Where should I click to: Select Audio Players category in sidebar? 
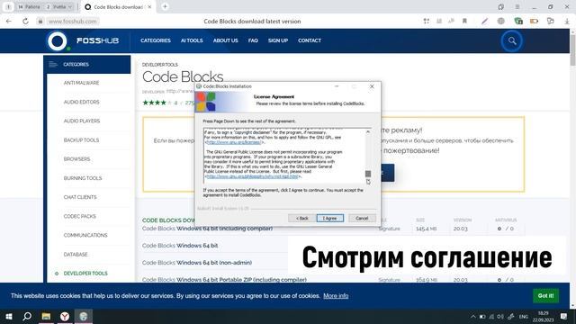[x=82, y=121]
